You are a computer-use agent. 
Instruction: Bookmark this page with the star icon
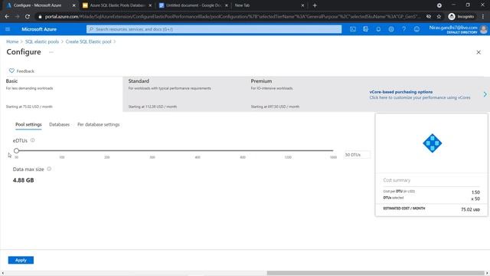coord(439,17)
